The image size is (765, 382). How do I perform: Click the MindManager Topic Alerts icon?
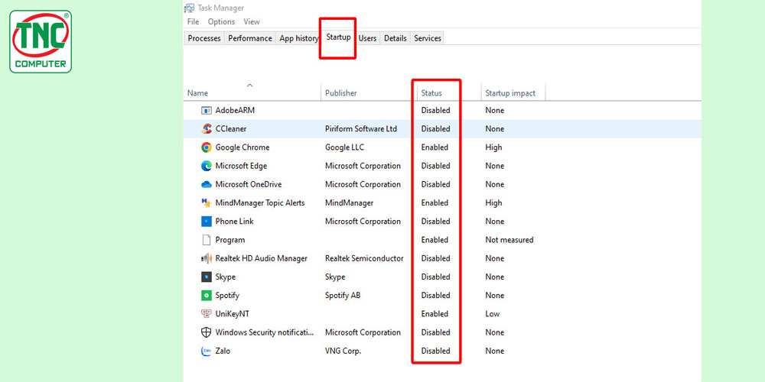[207, 203]
